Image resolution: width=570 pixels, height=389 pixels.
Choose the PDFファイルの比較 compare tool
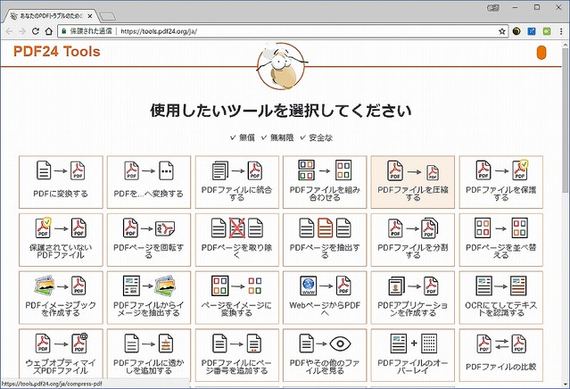pyautogui.click(x=500, y=353)
